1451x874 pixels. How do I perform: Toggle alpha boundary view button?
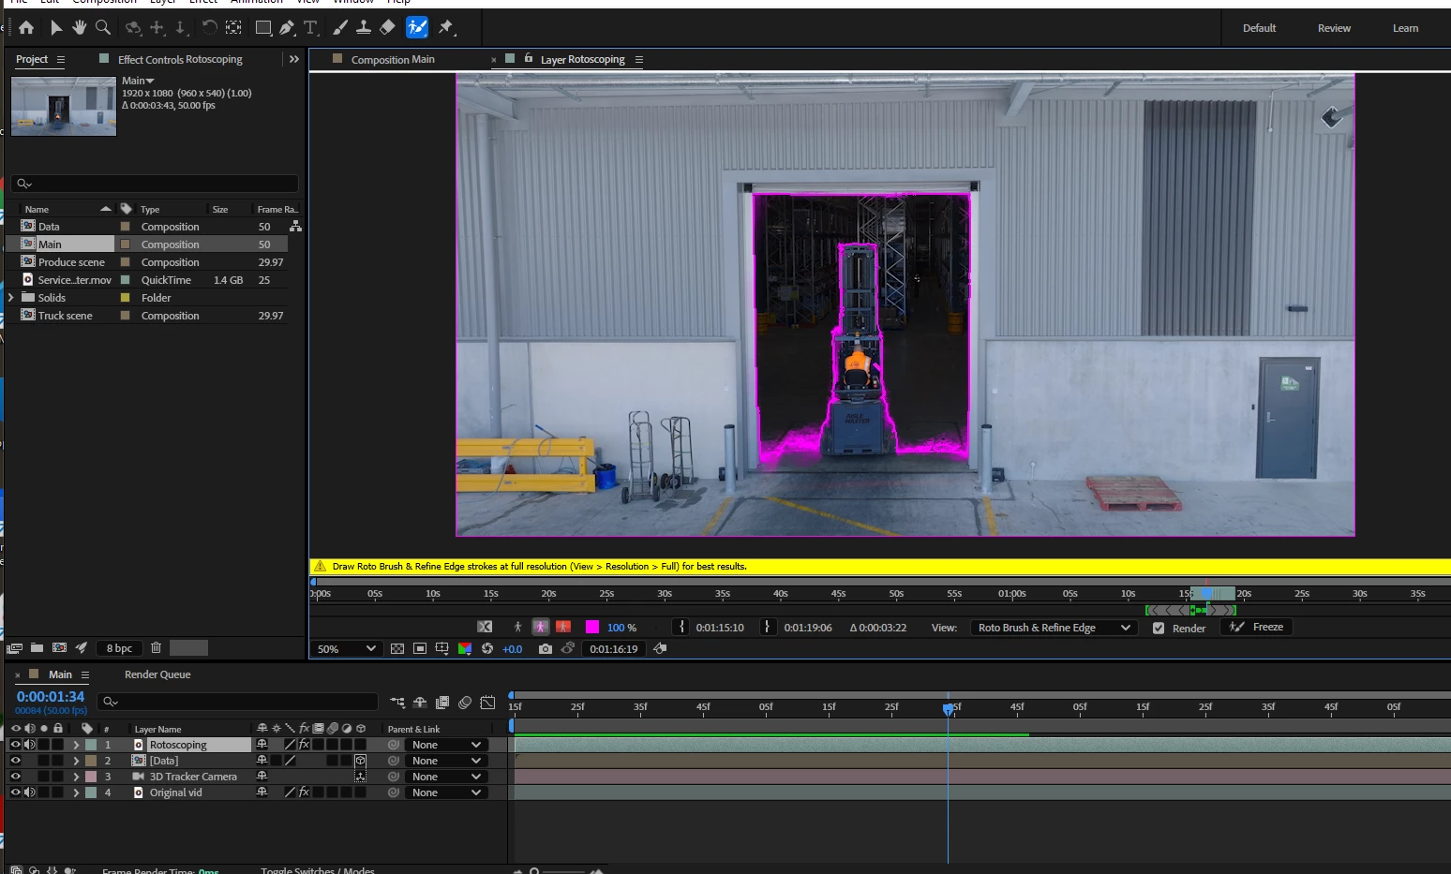pyautogui.click(x=540, y=627)
